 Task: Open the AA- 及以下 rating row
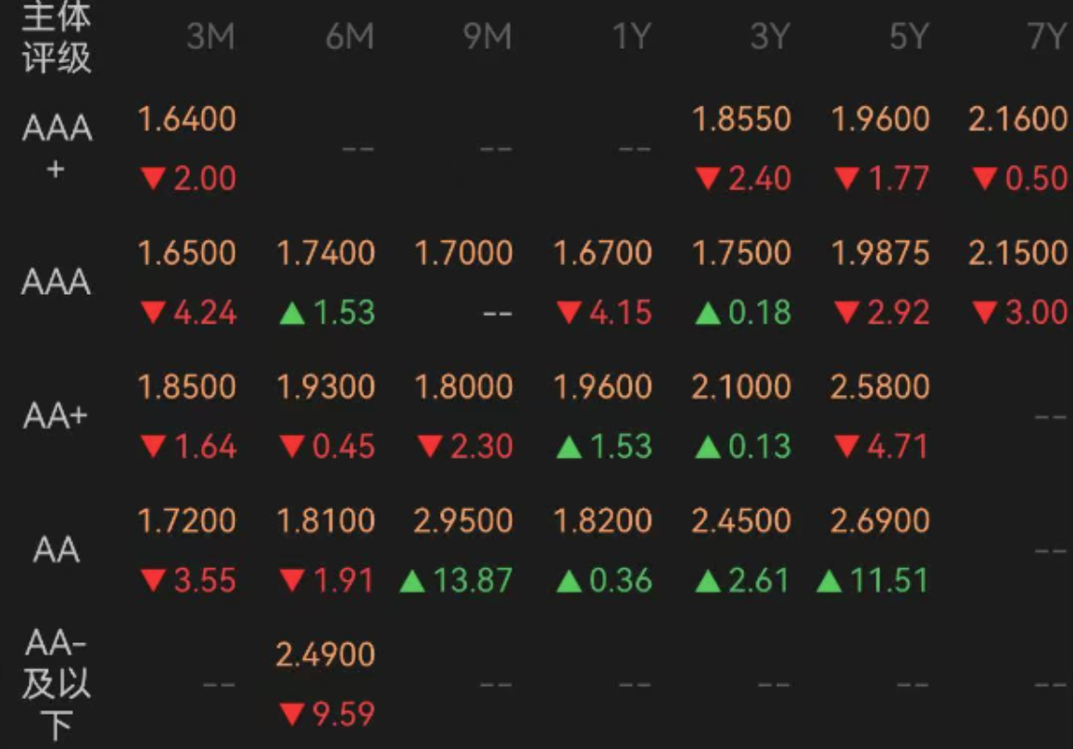tap(56, 685)
